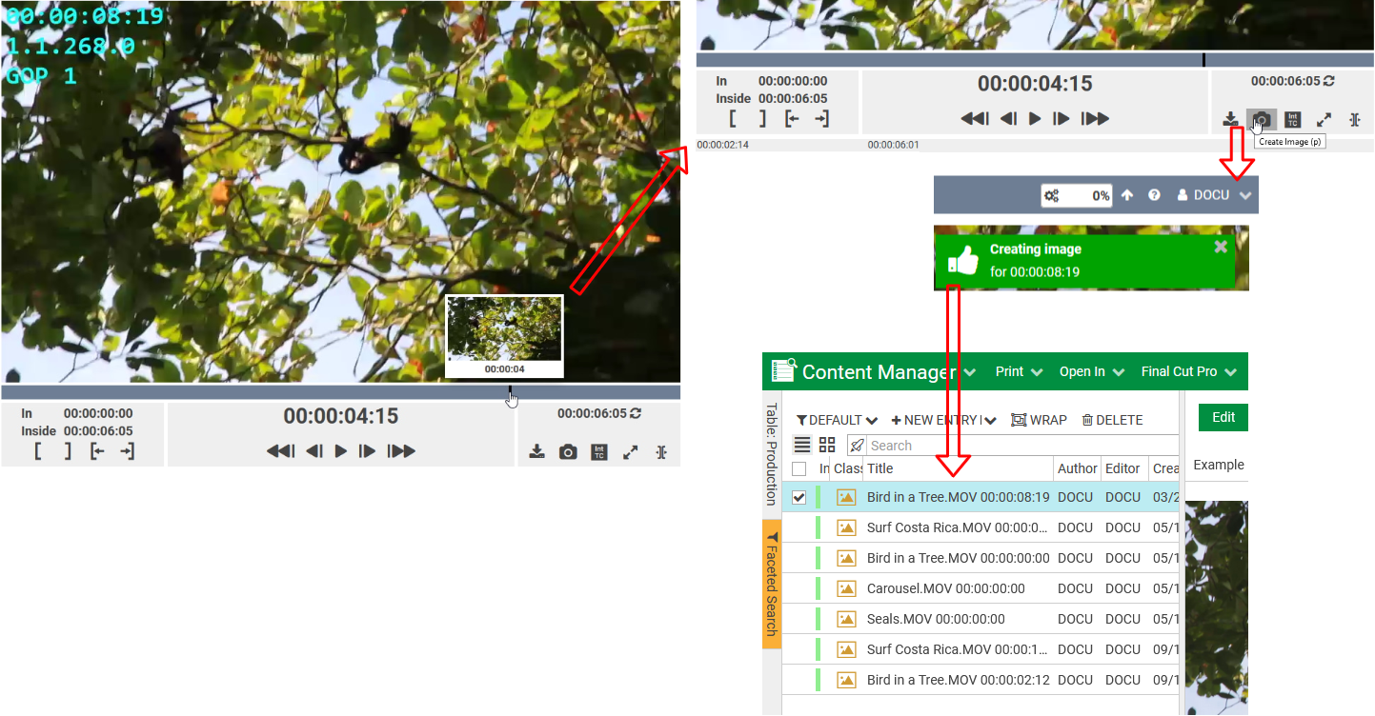Click the help question mark icon
Image resolution: width=1375 pixels, height=716 pixels.
1154,195
